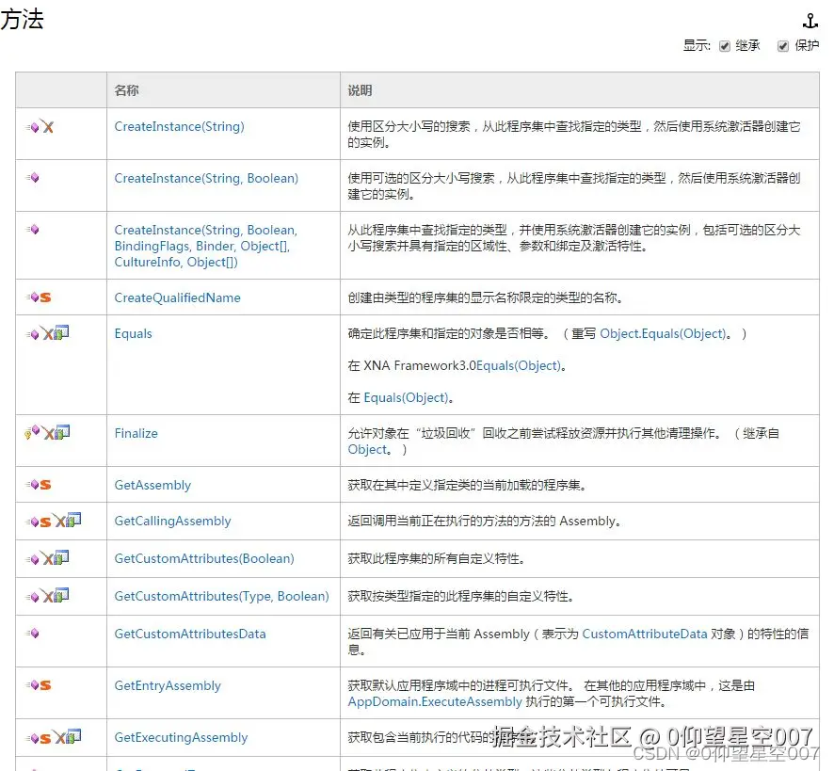This screenshot has width=834, height=771.
Task: Follow the CustomAttributeData link
Action: click(645, 634)
